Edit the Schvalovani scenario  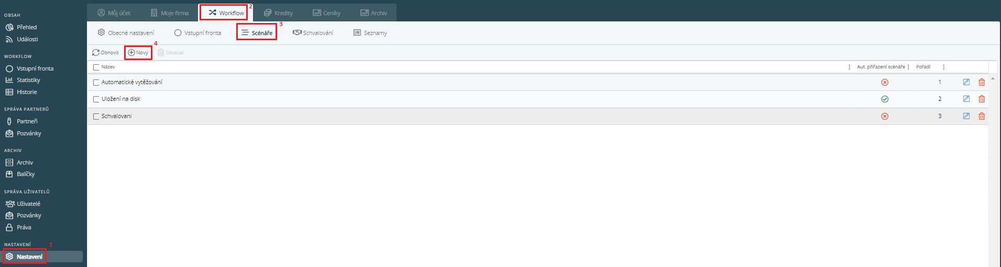tap(966, 116)
